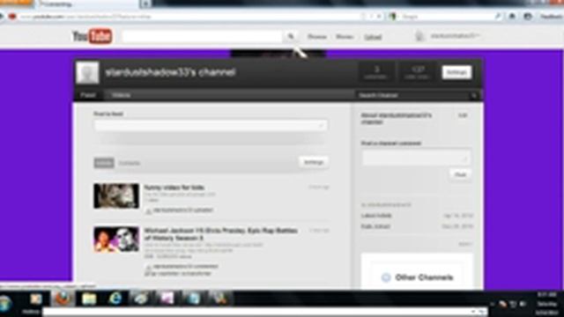Click the Post comment button
Viewport: 564px width, 317px height.
(460, 174)
